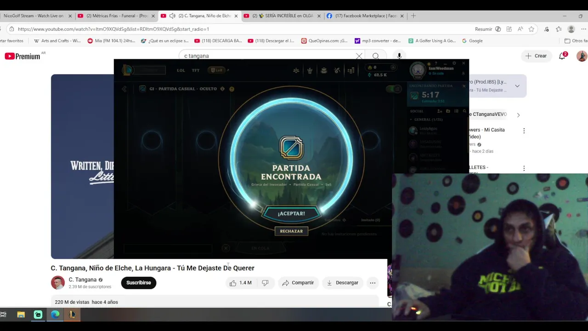Accept the match with ¡ACEPTAR! button

coord(291,213)
